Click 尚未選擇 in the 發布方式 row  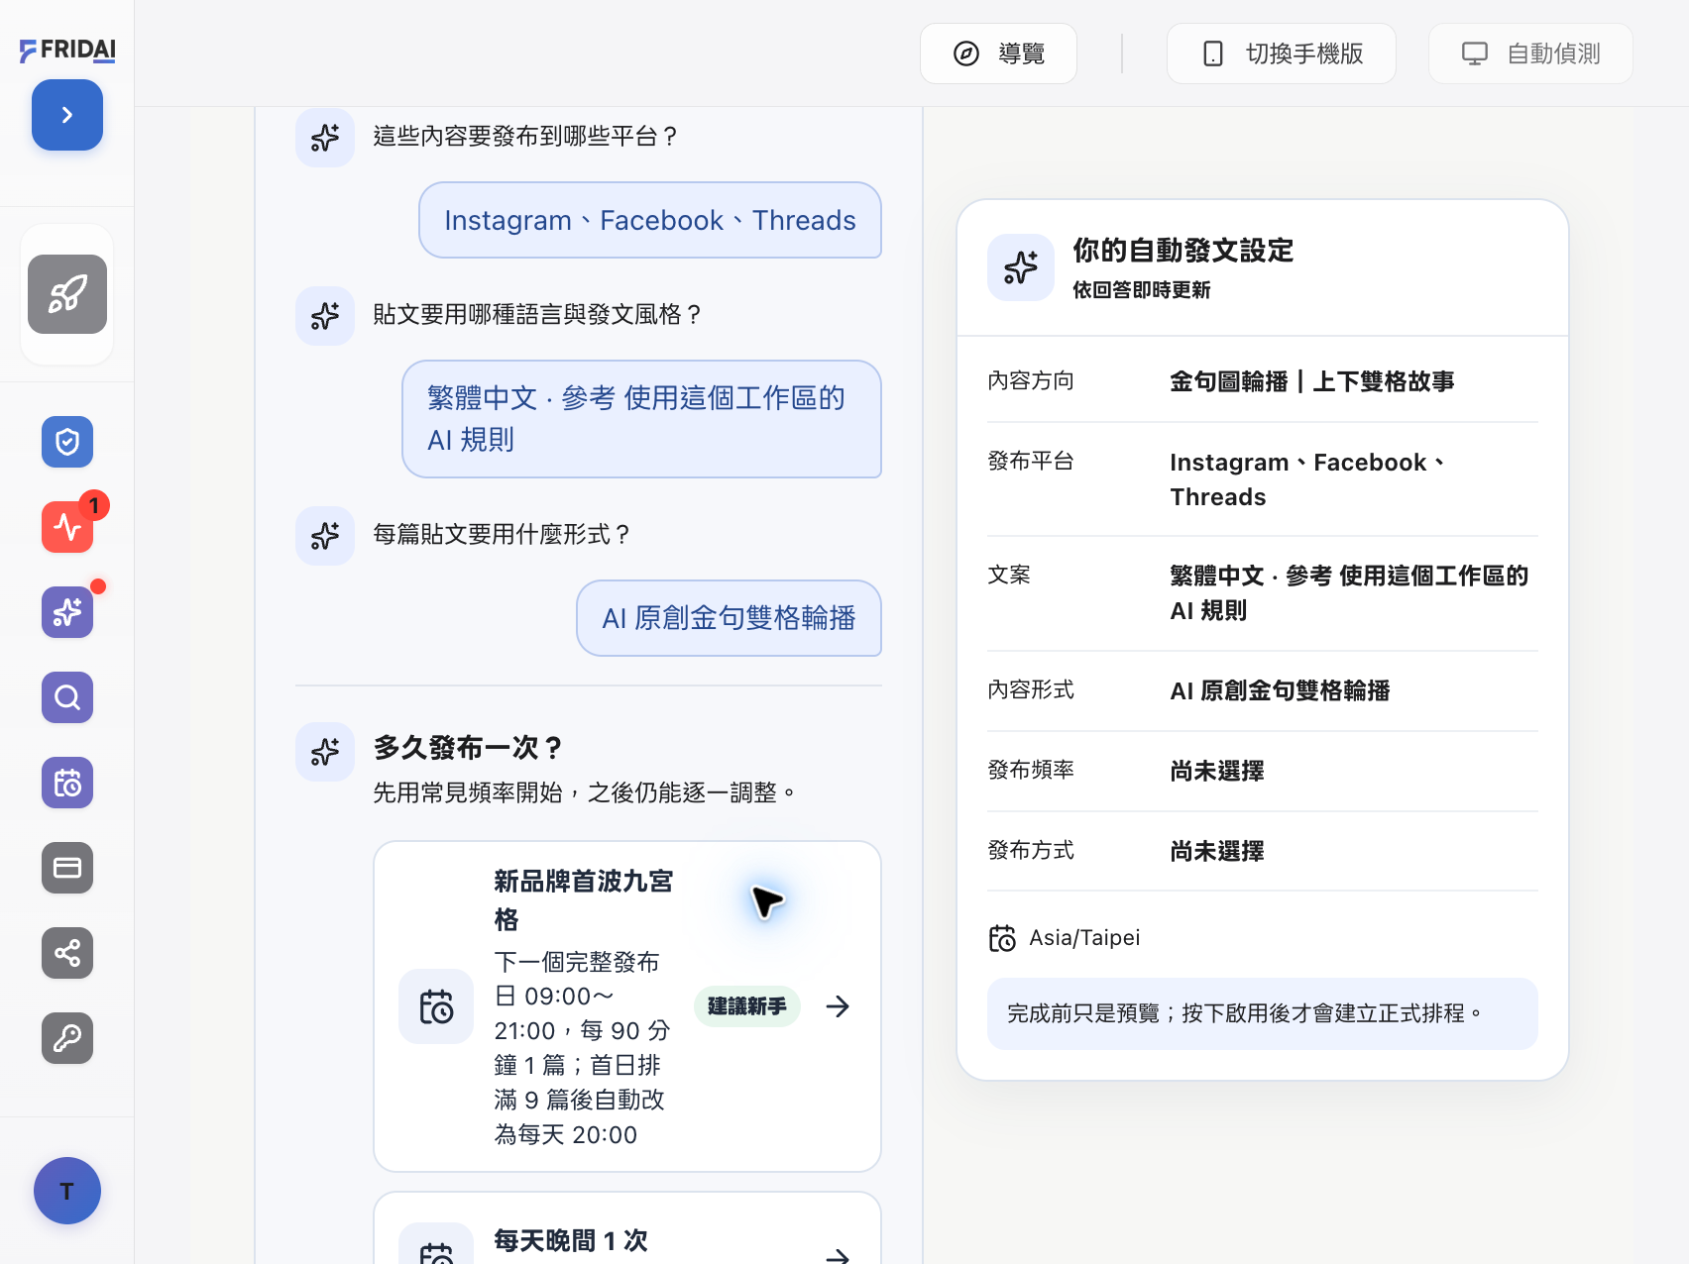[x=1217, y=851]
